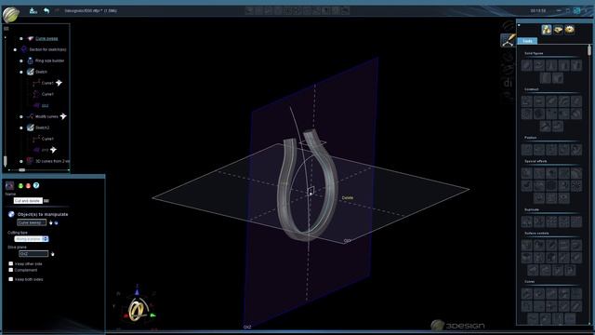Toggle the Complement checkbox
This screenshot has height=335, width=595.
[x=10, y=270]
